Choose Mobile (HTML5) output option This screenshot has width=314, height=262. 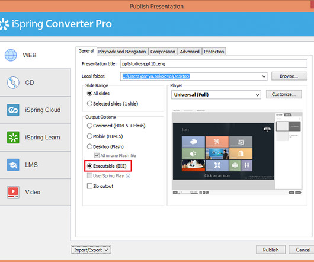coord(89,136)
